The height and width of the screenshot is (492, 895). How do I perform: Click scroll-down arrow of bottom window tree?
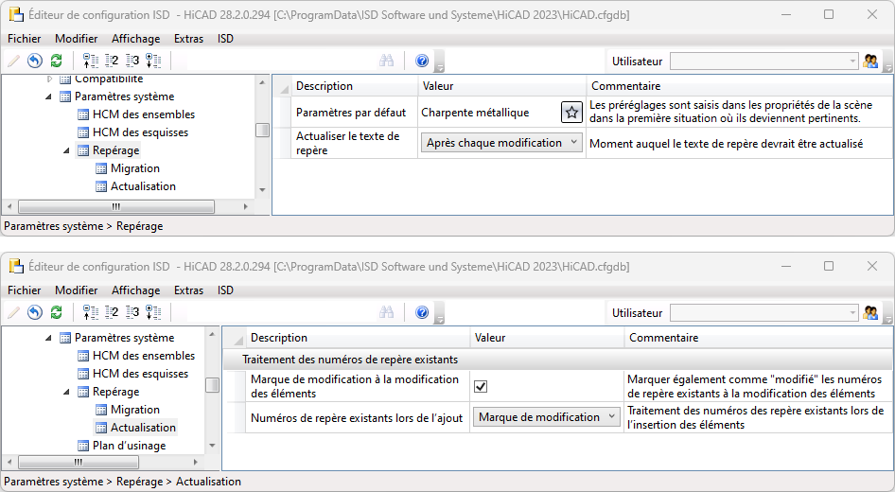tap(212, 446)
